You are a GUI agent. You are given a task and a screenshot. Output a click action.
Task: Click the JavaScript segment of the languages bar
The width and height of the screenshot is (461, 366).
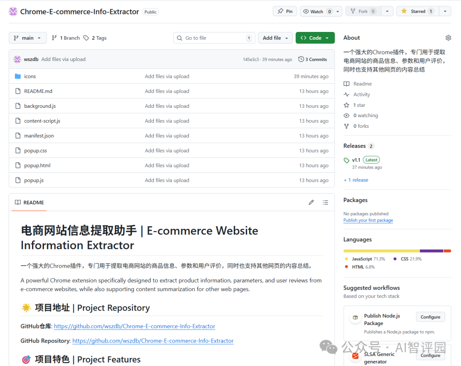coord(380,251)
